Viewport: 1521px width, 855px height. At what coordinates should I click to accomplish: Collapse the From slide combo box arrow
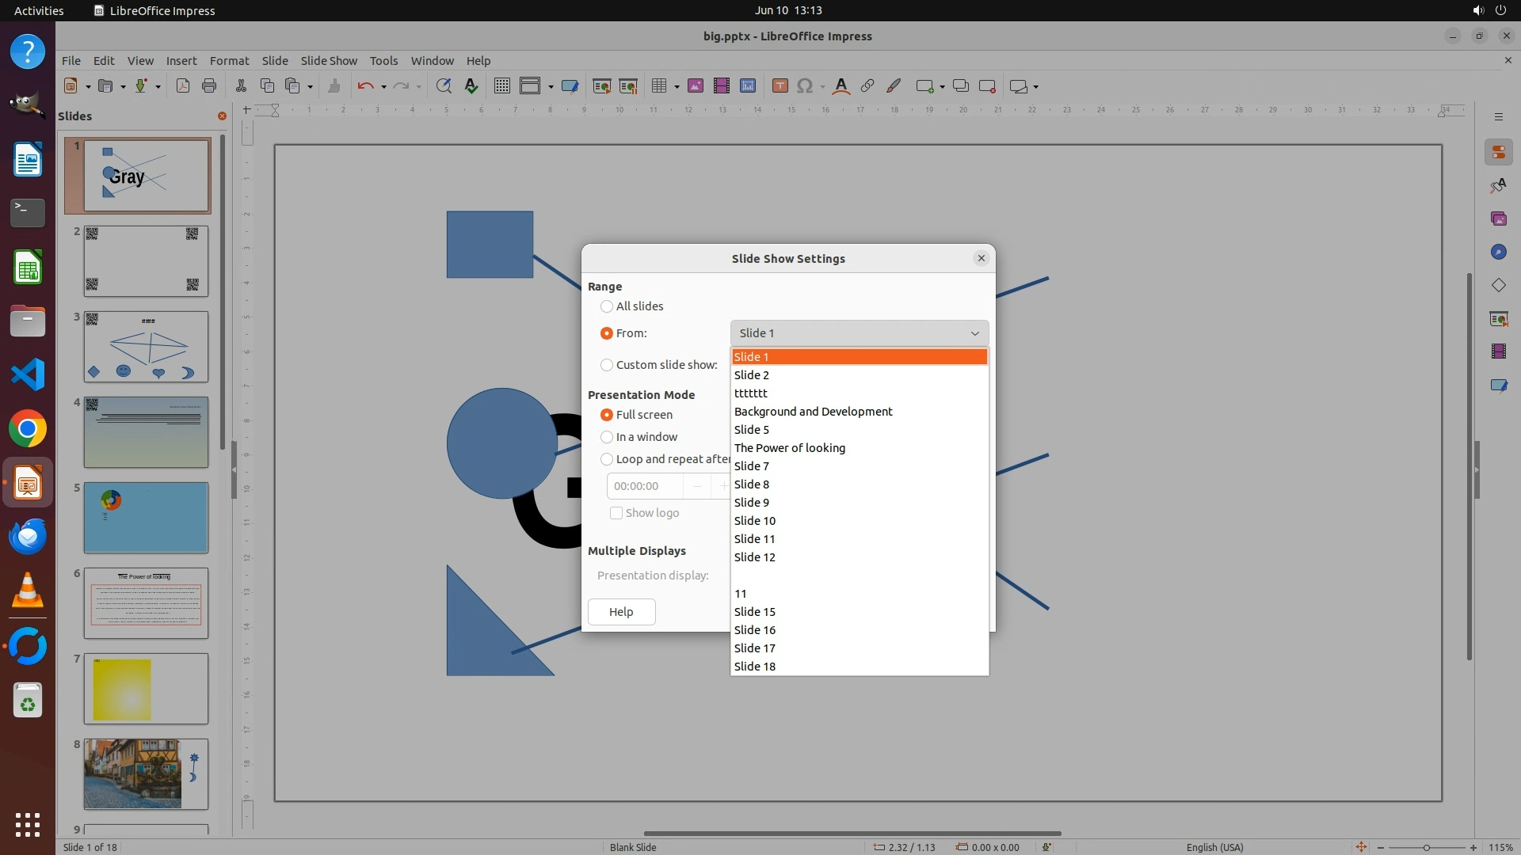(x=974, y=333)
